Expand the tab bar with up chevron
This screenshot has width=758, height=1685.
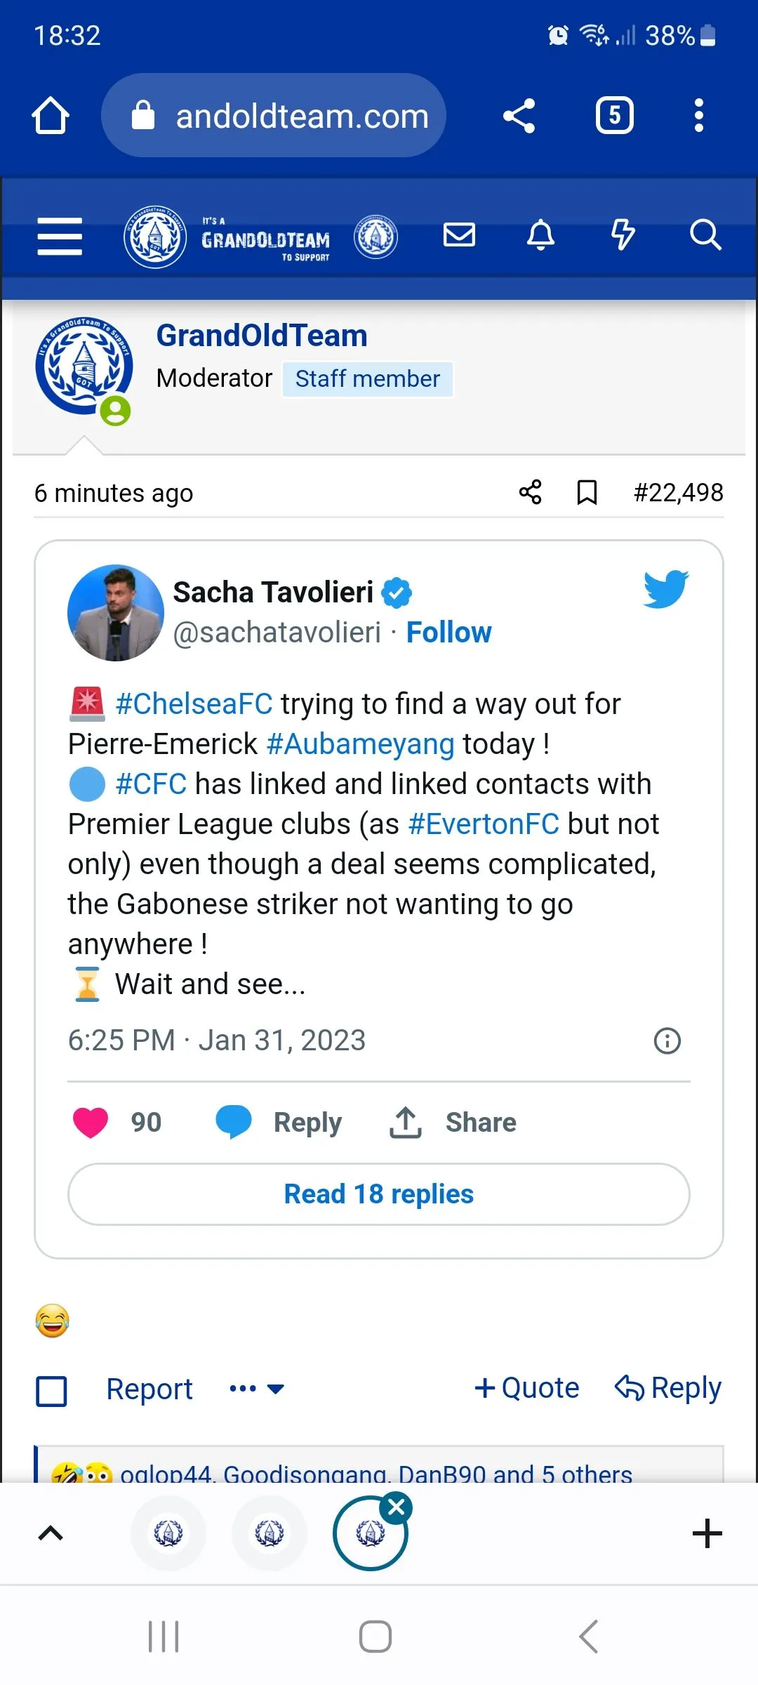pyautogui.click(x=50, y=1533)
